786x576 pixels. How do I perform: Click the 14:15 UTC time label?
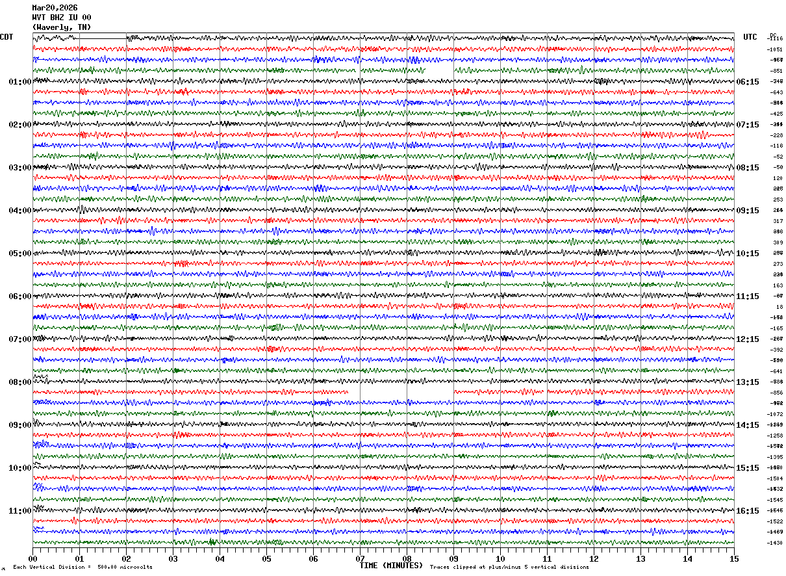pos(748,425)
